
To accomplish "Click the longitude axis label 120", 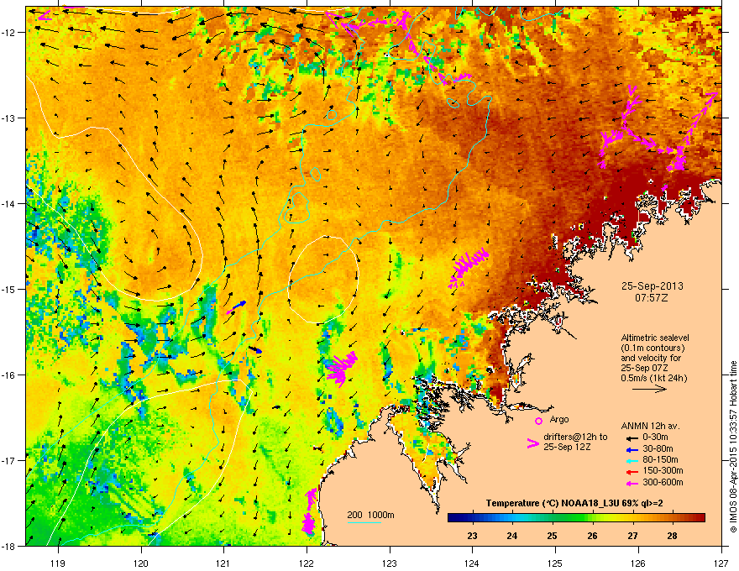I will (x=141, y=563).
